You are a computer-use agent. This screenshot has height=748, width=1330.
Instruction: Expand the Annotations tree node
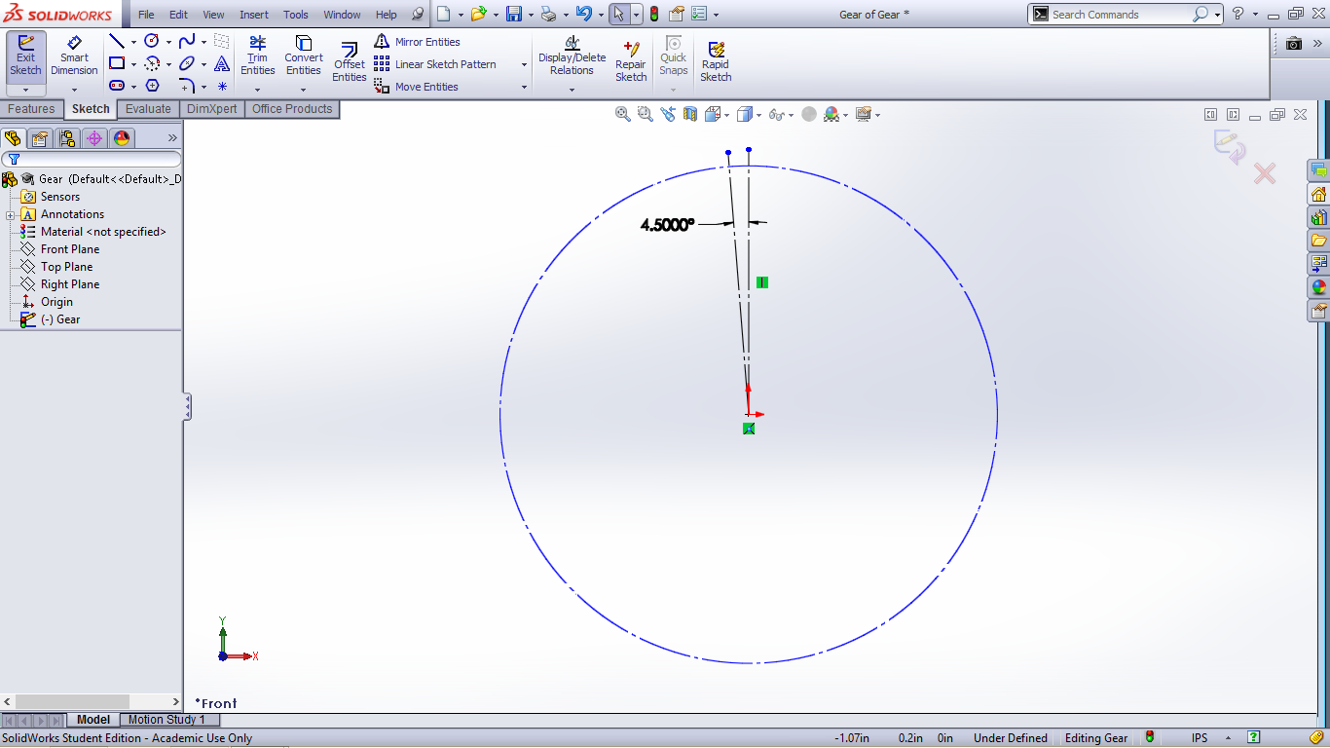(11, 214)
